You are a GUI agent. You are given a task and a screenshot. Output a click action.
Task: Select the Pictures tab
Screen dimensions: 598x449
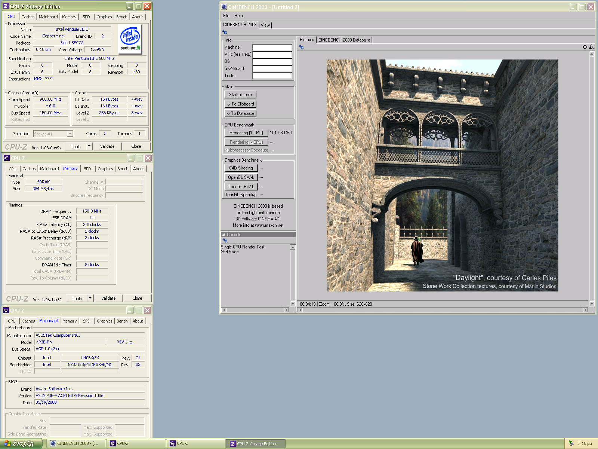(x=307, y=40)
